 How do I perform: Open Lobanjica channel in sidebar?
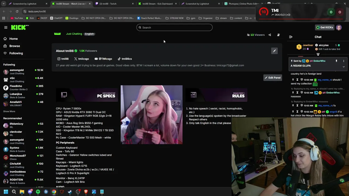tap(23, 96)
